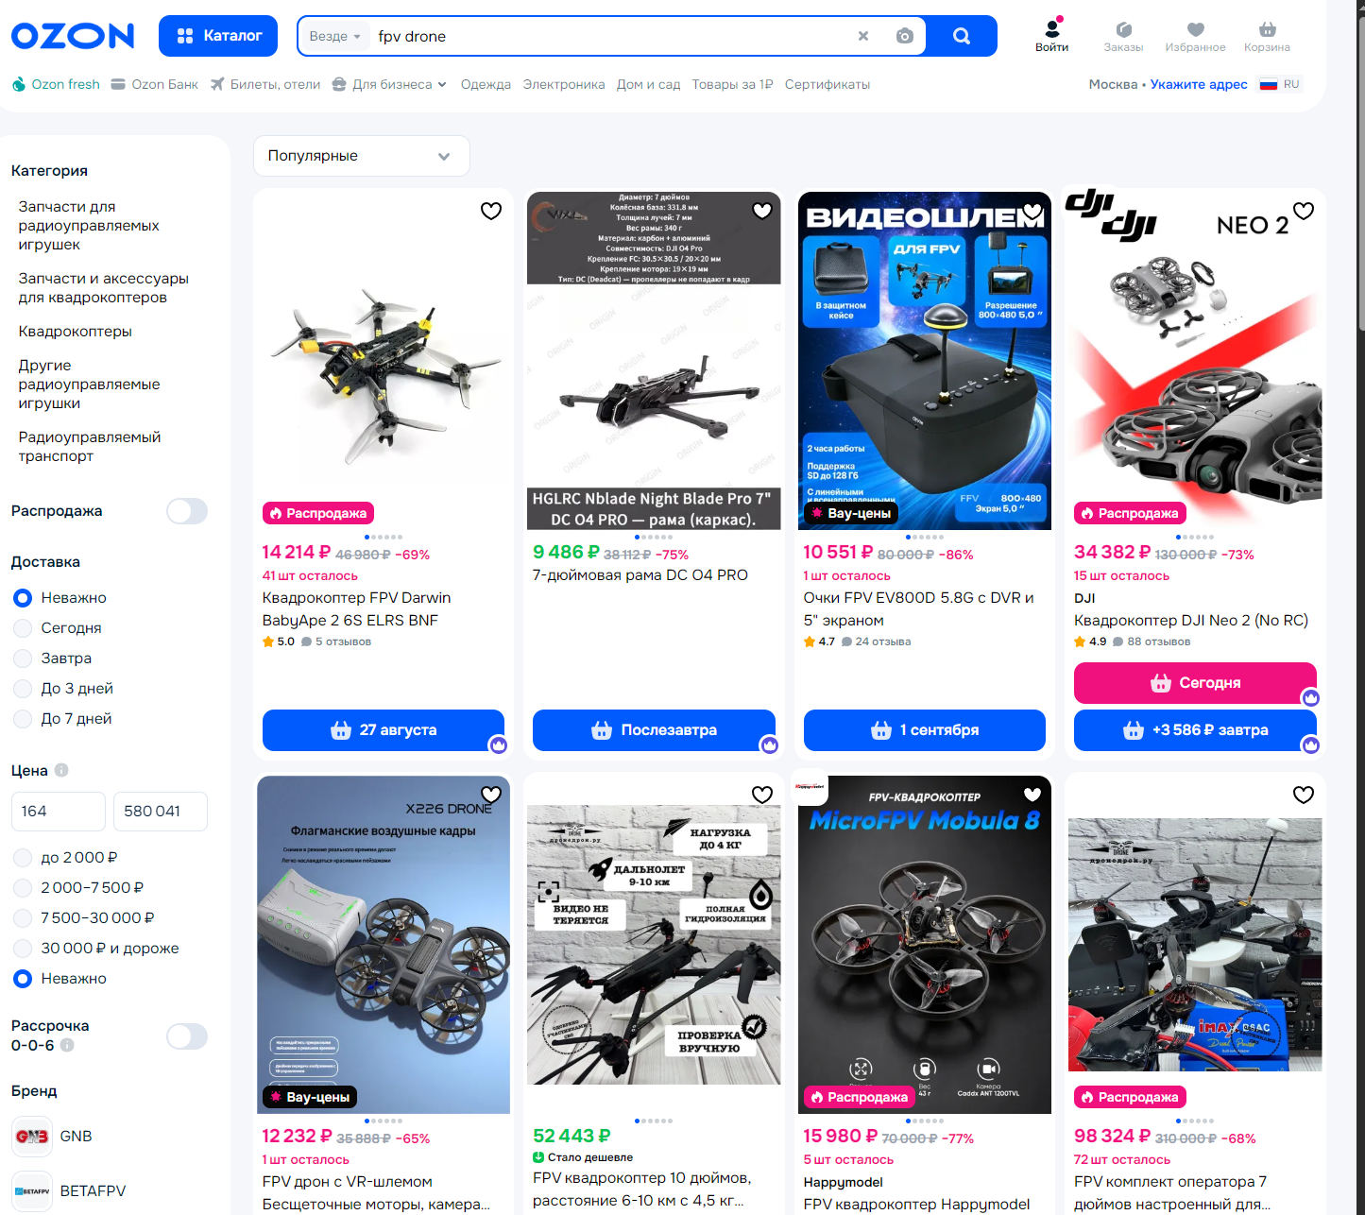This screenshot has height=1215, width=1365.
Task: Click Укажите адрес link
Action: click(1199, 84)
